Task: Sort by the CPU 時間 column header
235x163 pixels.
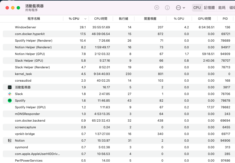Action: tap(101, 19)
